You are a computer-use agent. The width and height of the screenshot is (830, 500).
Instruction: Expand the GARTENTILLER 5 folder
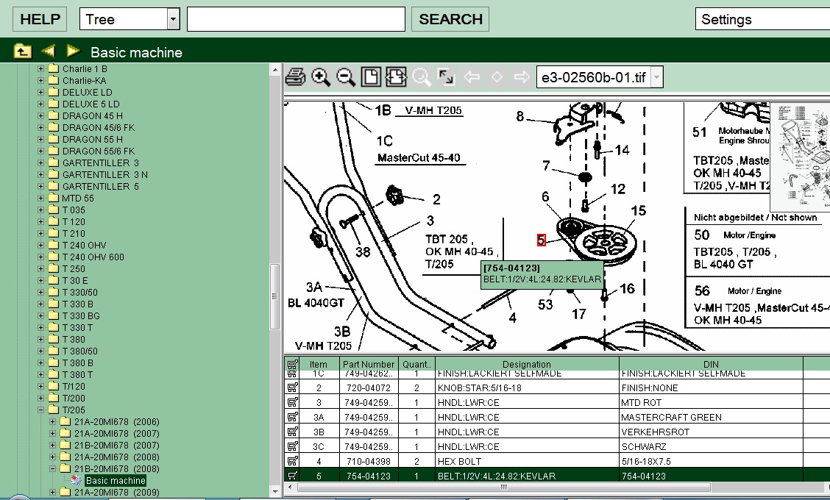(x=40, y=186)
